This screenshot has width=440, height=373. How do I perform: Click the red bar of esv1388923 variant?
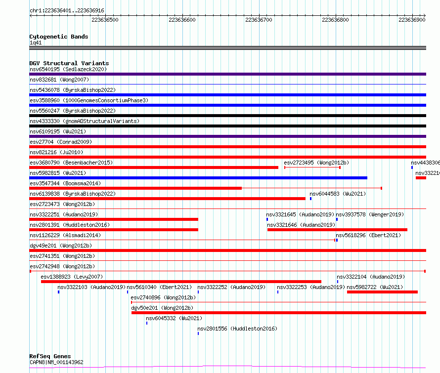pyautogui.click(x=181, y=282)
